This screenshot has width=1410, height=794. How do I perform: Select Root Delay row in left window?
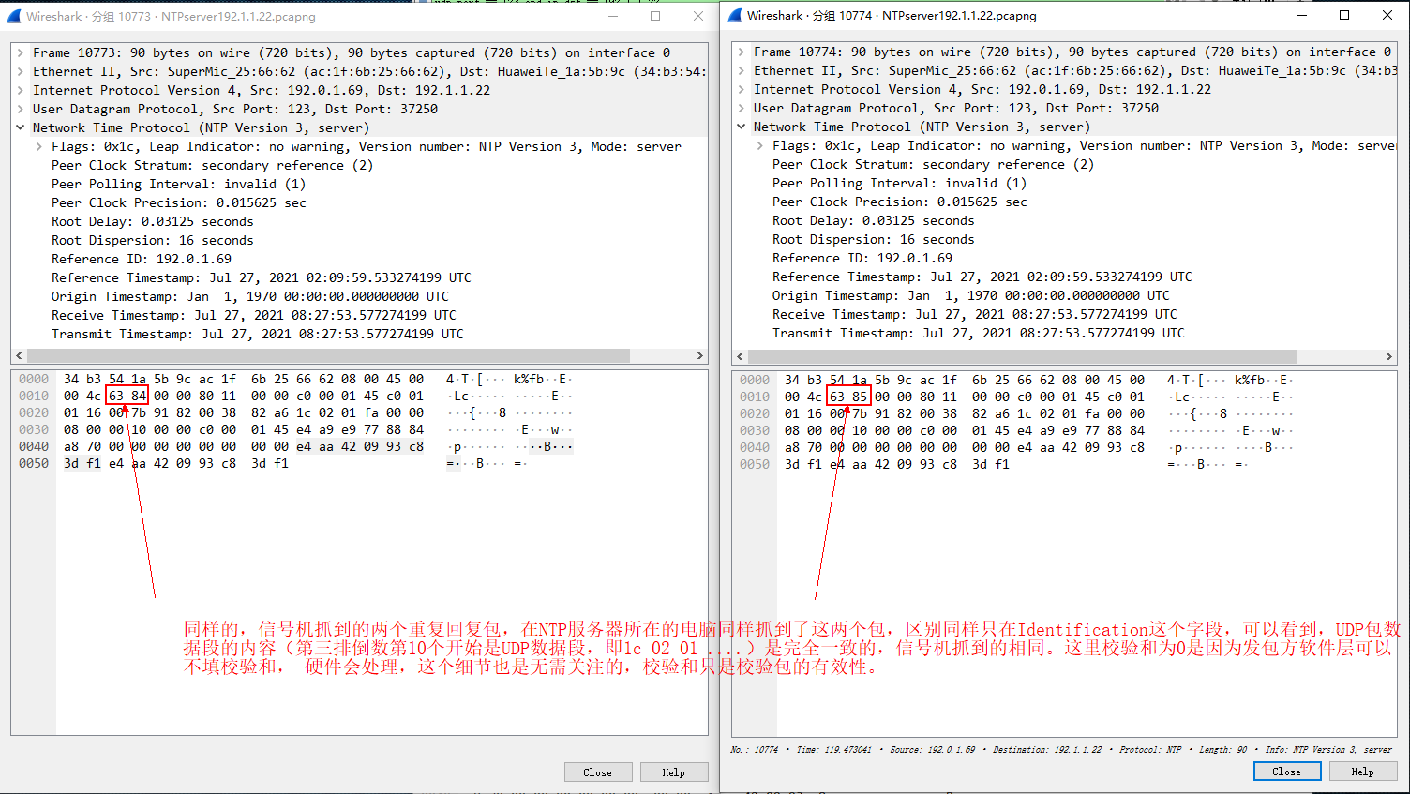(x=360, y=222)
